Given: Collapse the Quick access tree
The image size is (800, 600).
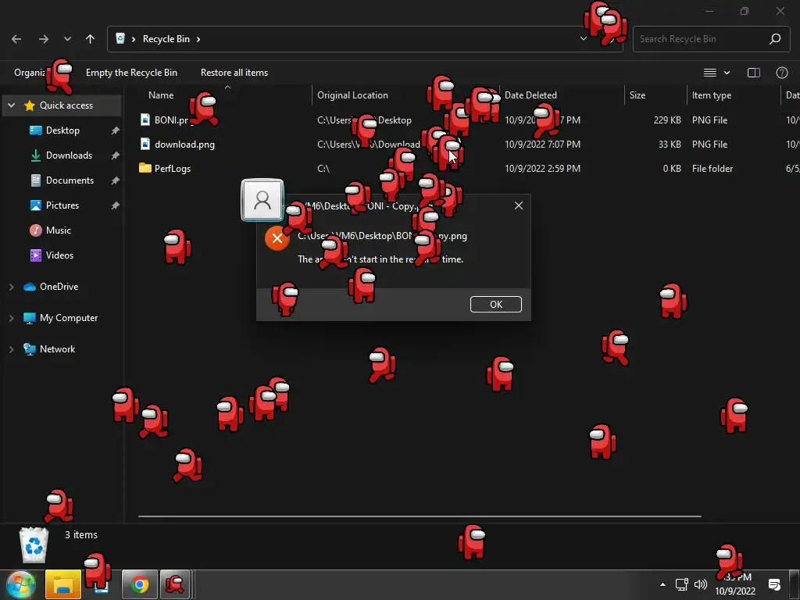Looking at the screenshot, I should (x=11, y=105).
